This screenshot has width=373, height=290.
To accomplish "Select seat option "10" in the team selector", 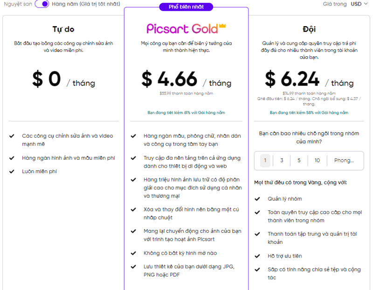I will 317,160.
